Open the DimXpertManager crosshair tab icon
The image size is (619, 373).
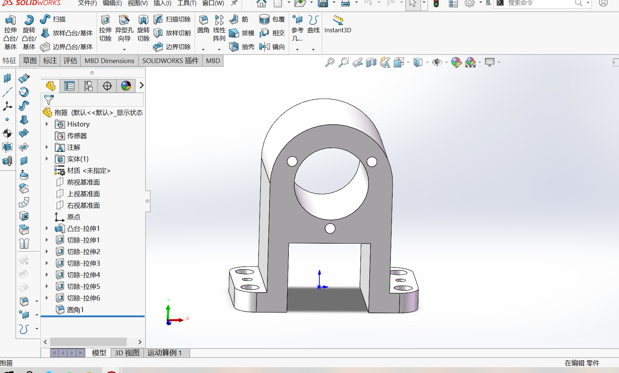[x=107, y=86]
